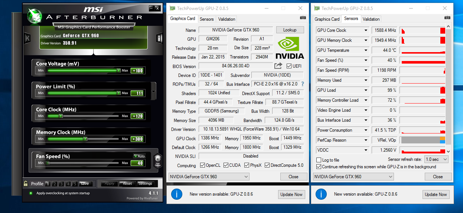Open Sensor refresh rate dropdown

437,159
